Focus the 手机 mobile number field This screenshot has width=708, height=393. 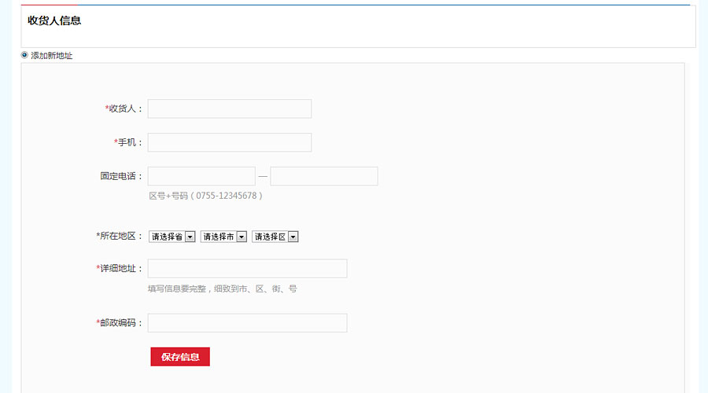[230, 142]
